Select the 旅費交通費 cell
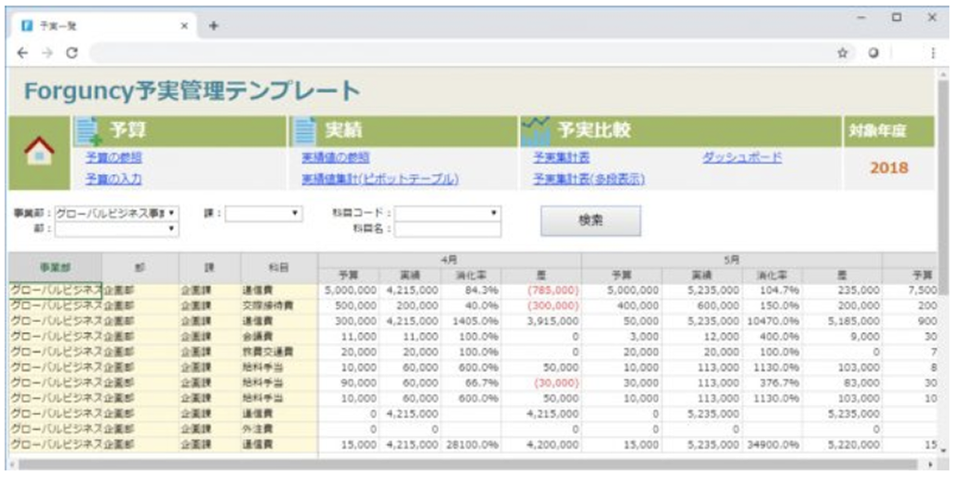This screenshot has height=482, width=960. (x=279, y=352)
